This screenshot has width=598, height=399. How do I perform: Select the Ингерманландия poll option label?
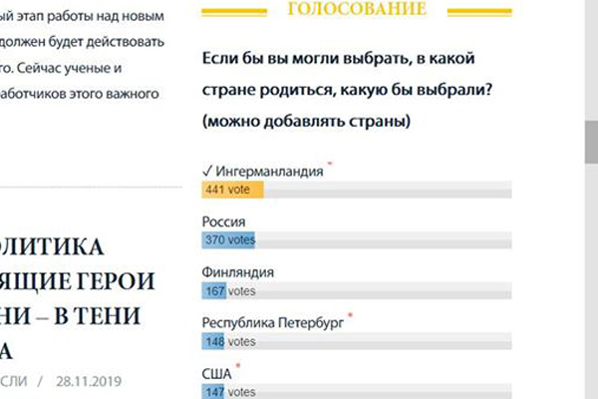click(x=269, y=172)
